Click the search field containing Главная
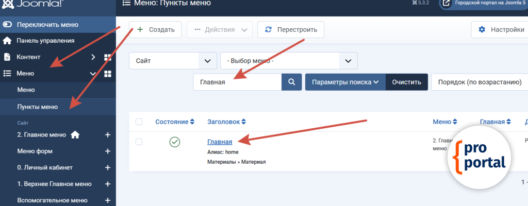The image size is (528, 206). click(x=237, y=82)
